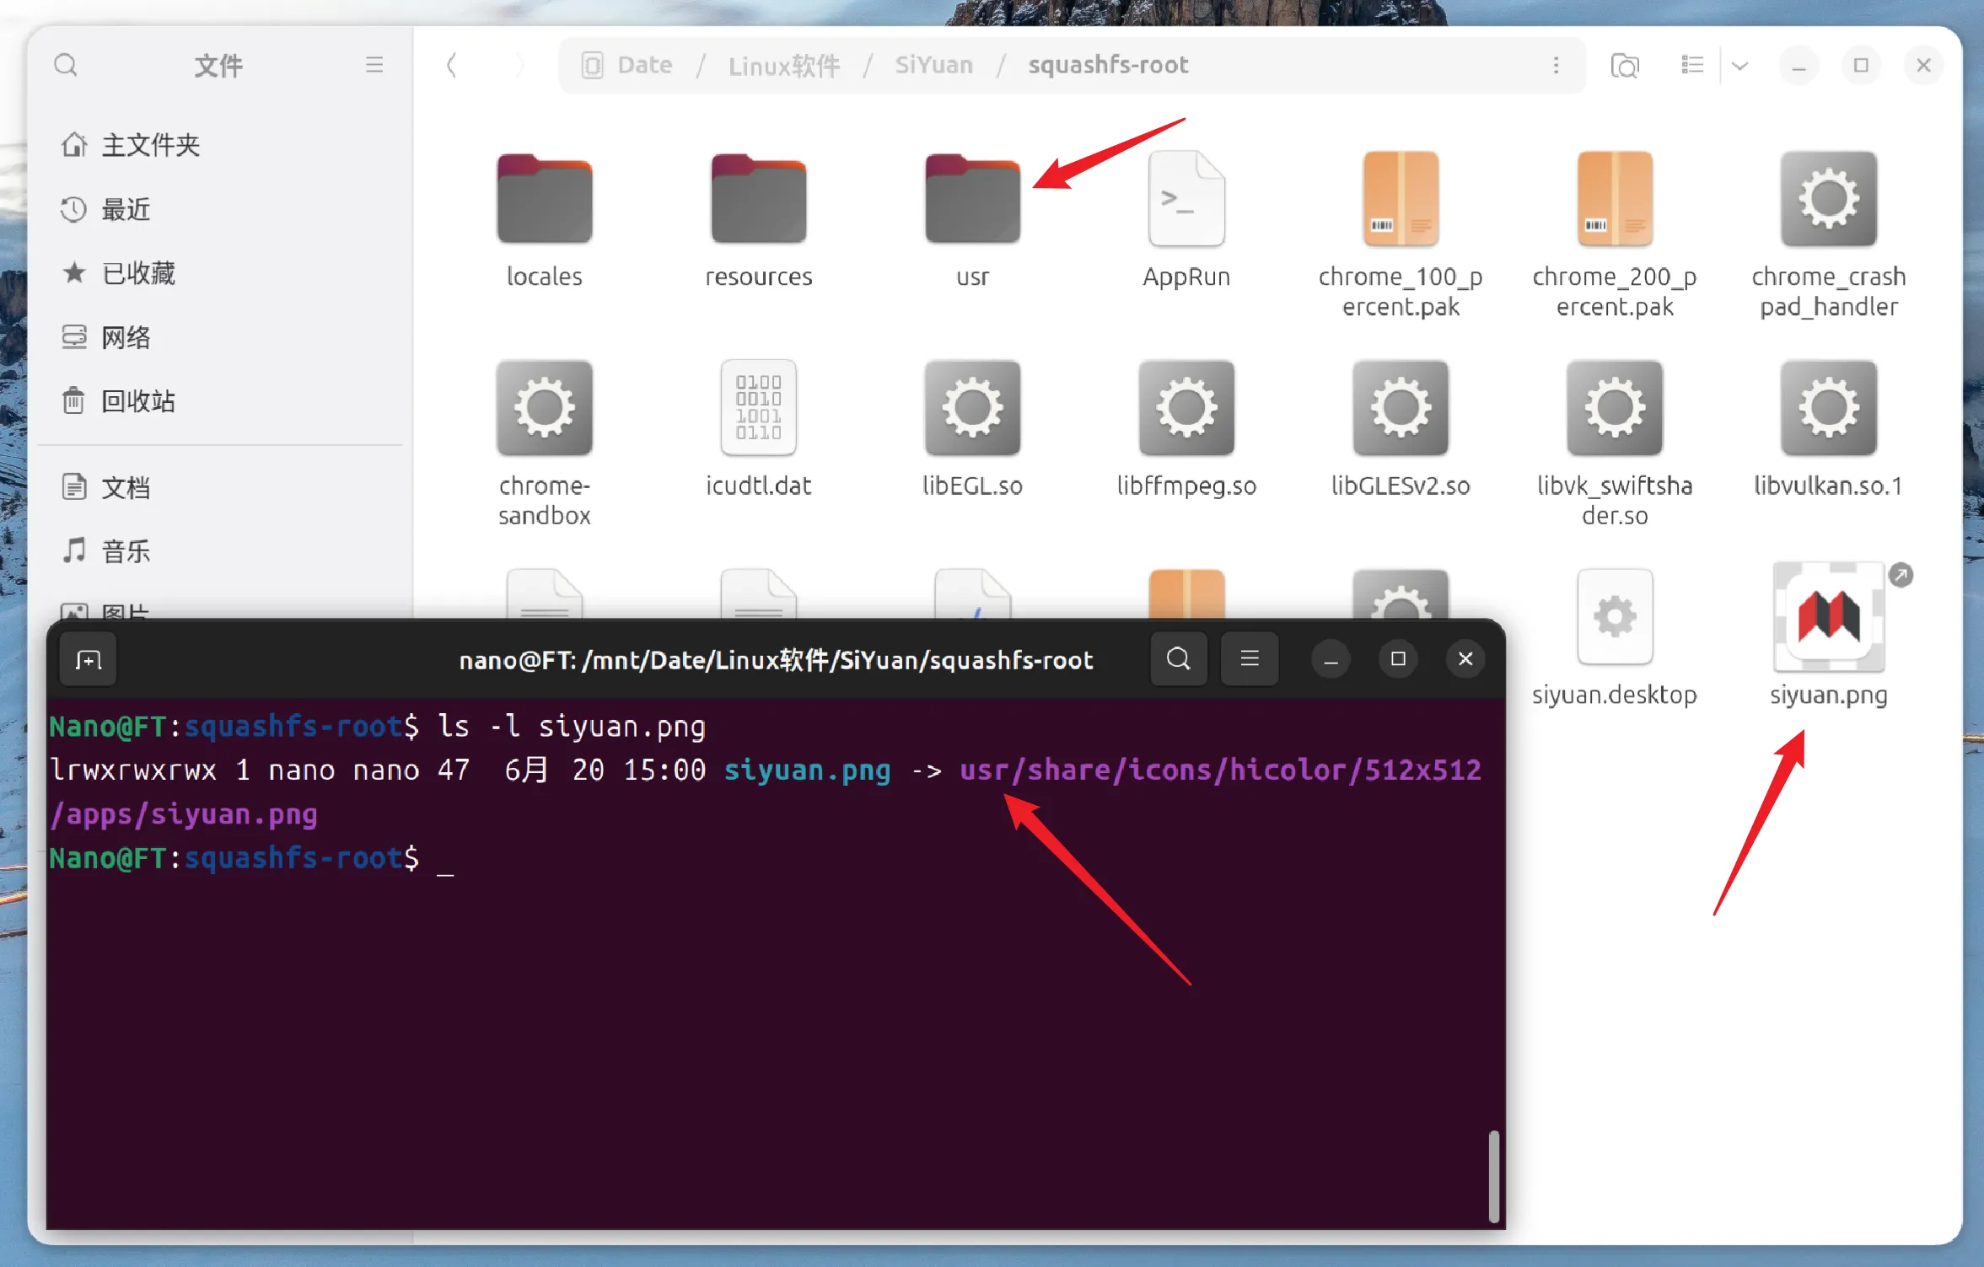Open Network (网络) in sidebar
The height and width of the screenshot is (1267, 1984).
221,337
